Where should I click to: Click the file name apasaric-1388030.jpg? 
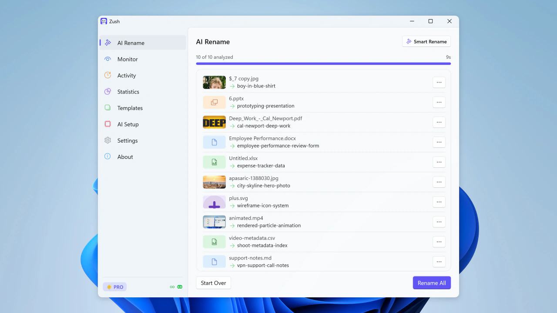coord(254,178)
